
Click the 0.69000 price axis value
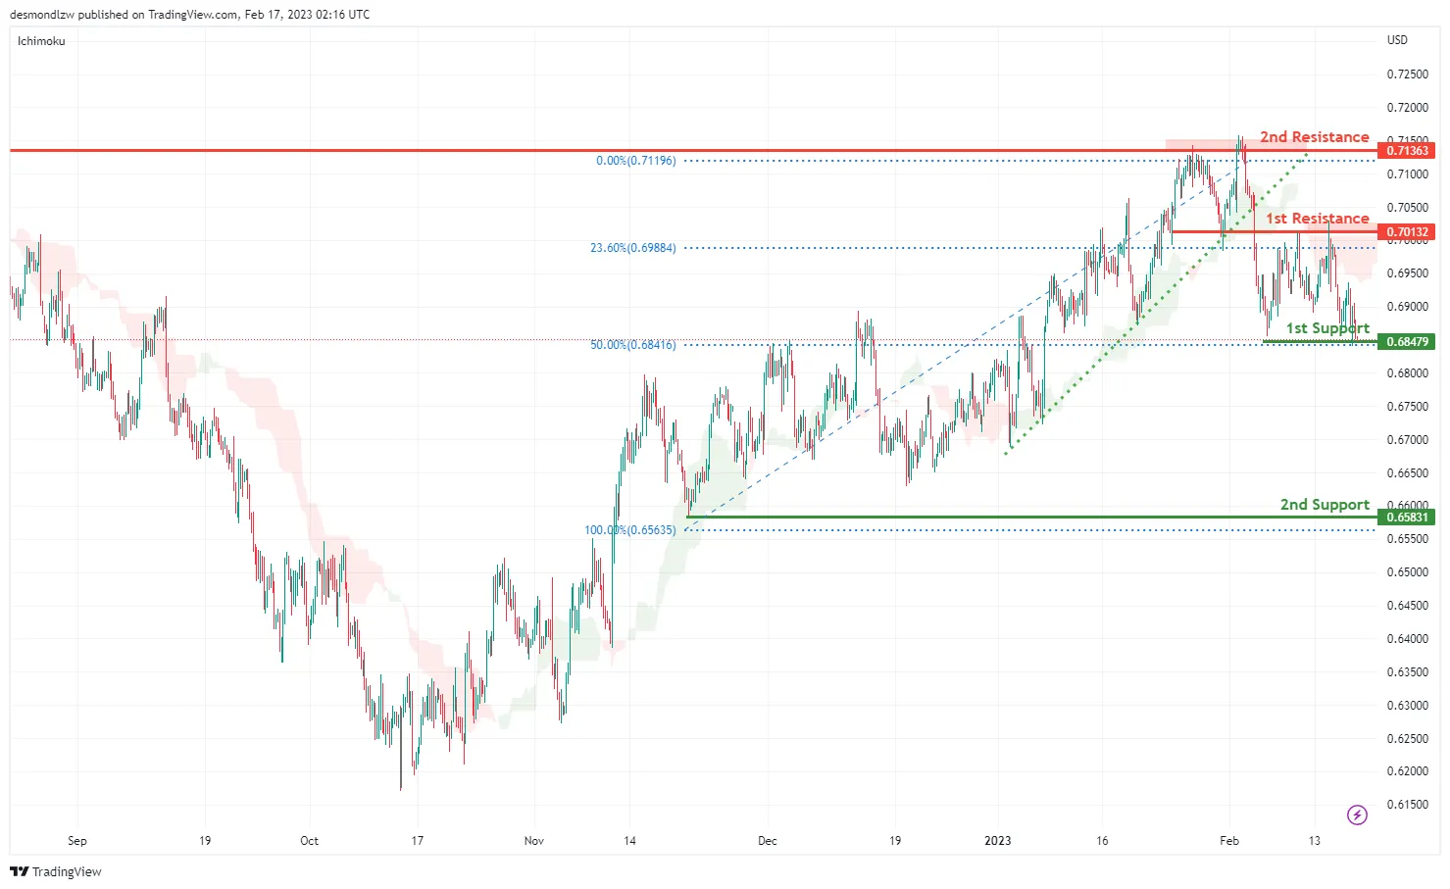(x=1408, y=307)
